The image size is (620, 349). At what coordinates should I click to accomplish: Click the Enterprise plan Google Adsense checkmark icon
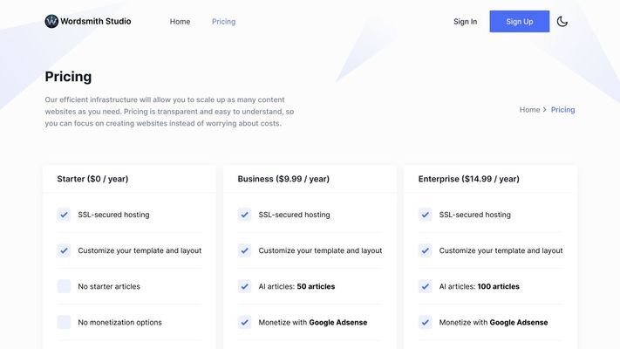(425, 322)
